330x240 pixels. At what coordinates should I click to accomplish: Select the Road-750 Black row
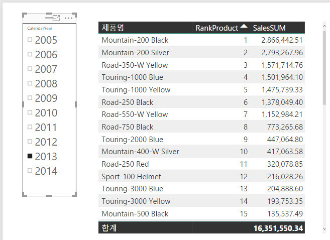coord(201,127)
